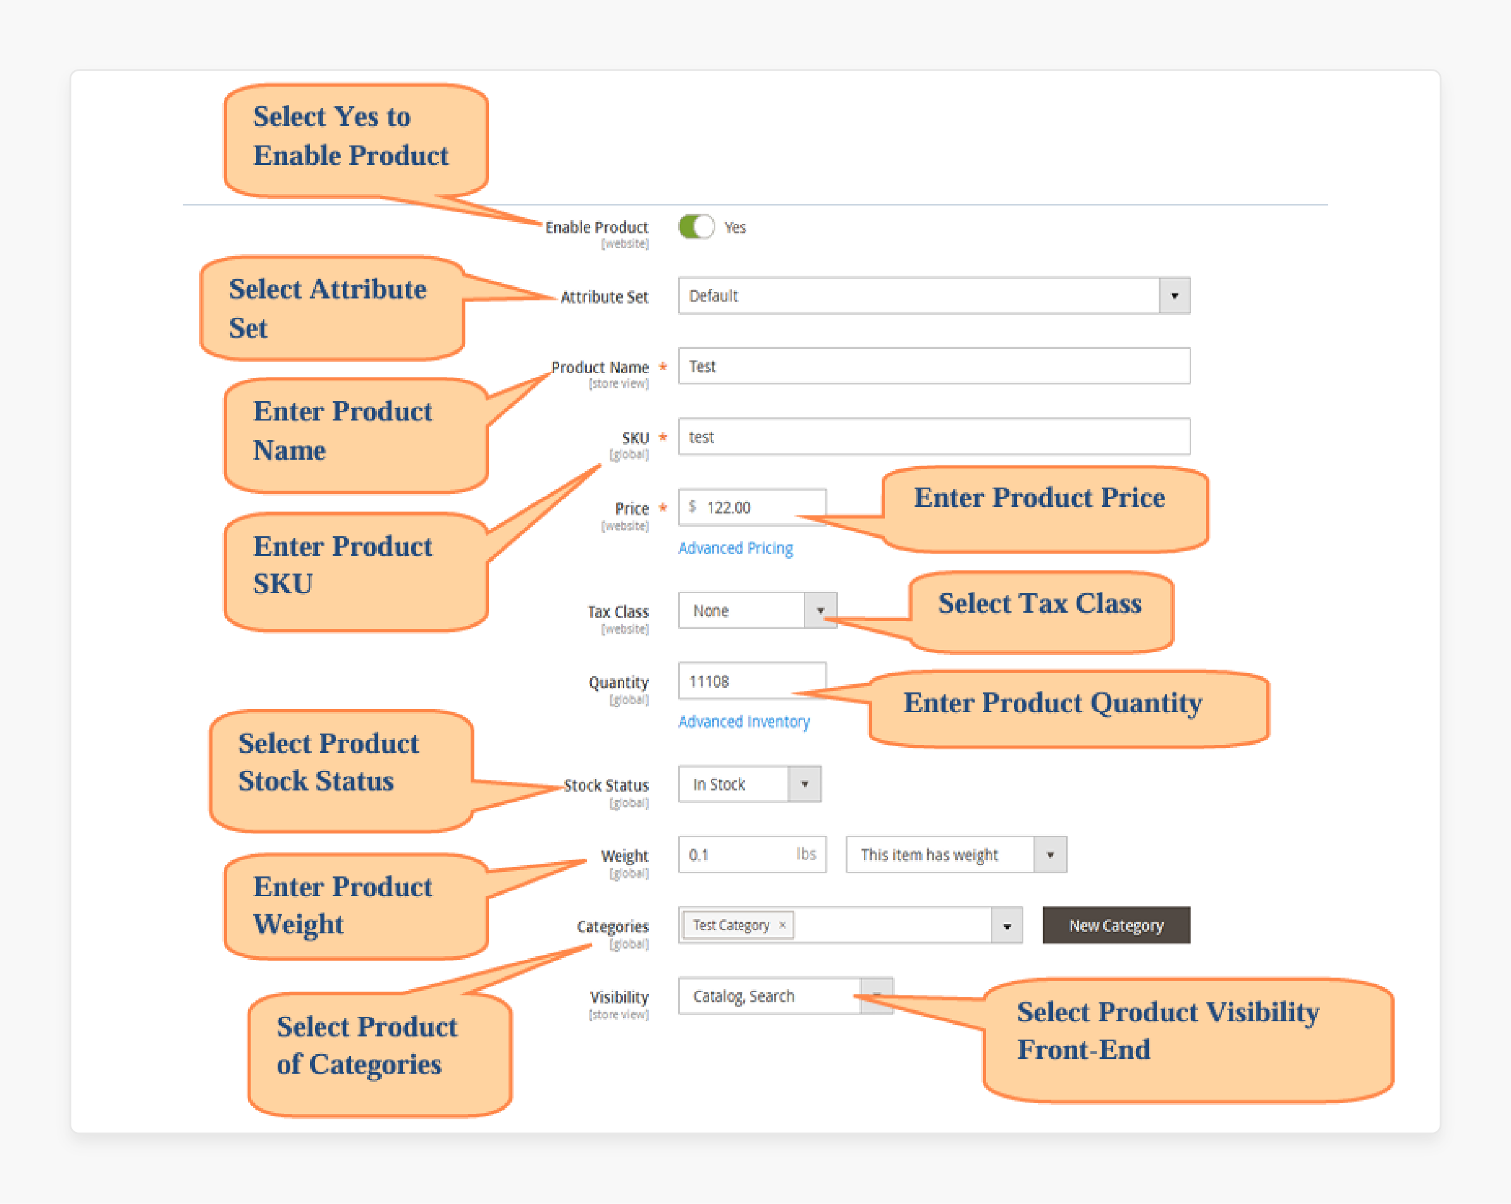1511x1204 pixels.
Task: Open the Attribute Set dropdown arrow
Action: [1174, 296]
